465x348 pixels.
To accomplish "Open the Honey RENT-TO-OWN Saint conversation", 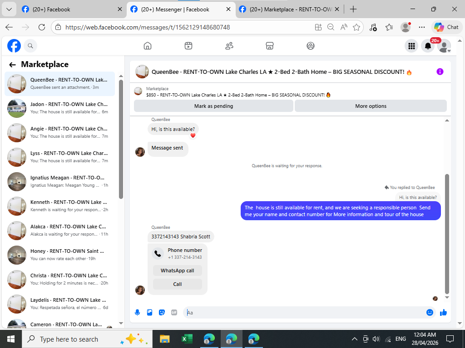I will (59, 255).
